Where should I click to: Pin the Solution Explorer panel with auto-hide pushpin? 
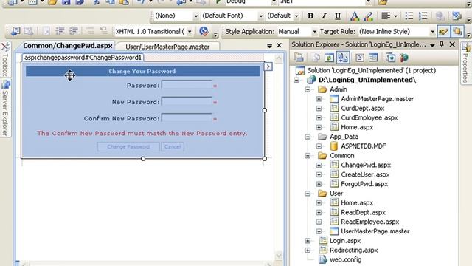(442, 44)
